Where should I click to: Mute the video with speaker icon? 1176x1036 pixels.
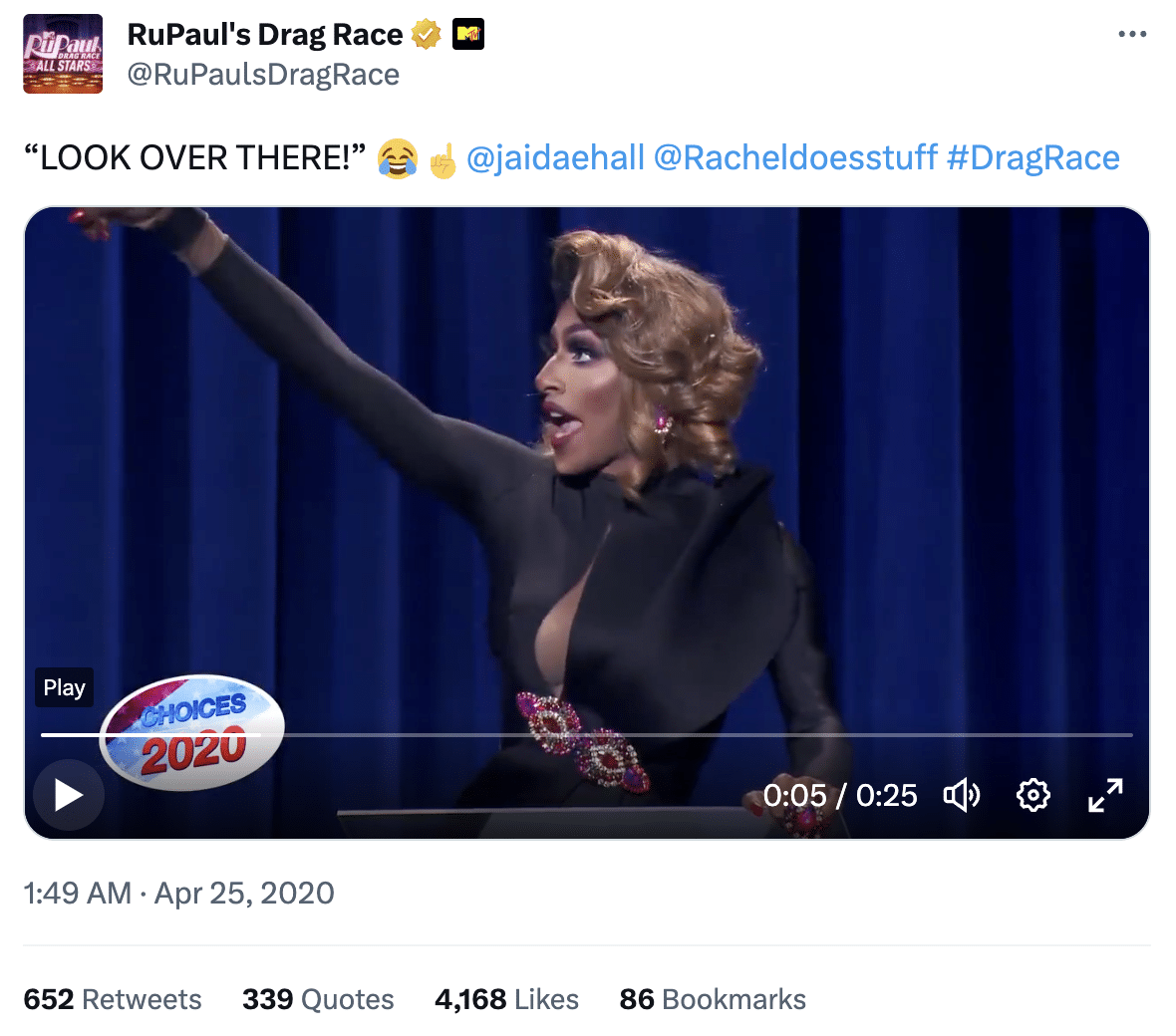962,795
